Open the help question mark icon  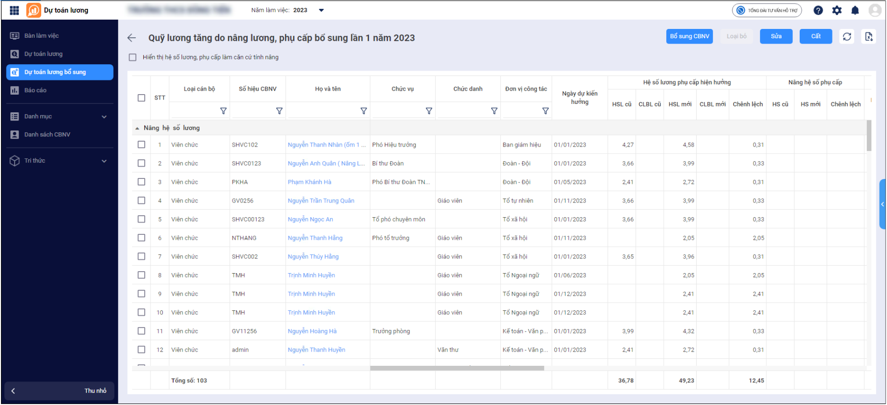[x=818, y=10]
